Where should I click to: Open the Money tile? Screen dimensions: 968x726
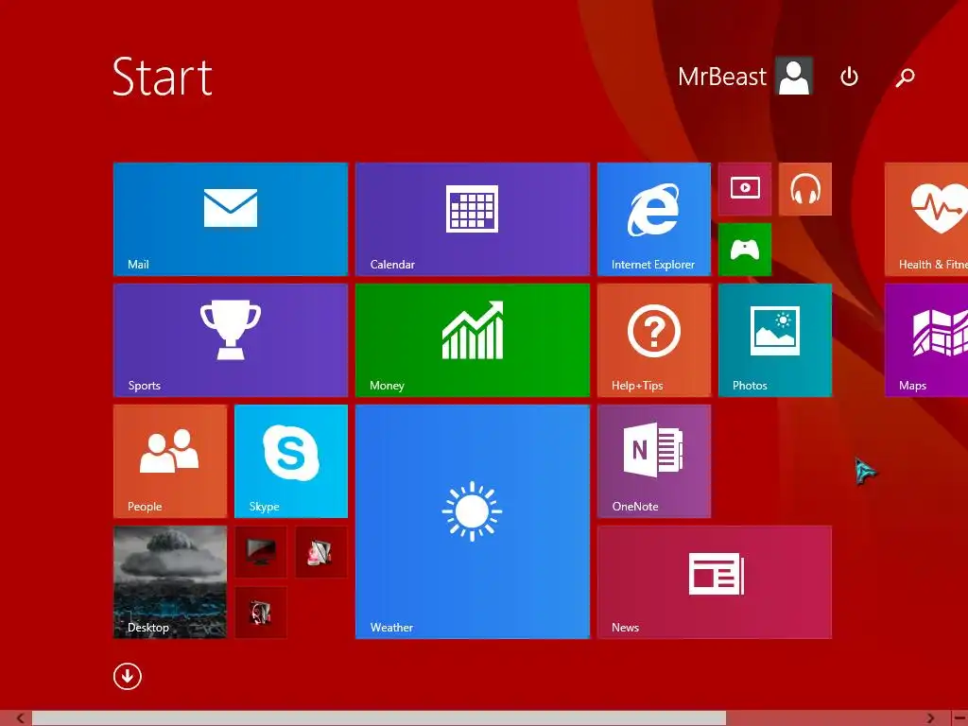[x=473, y=340]
